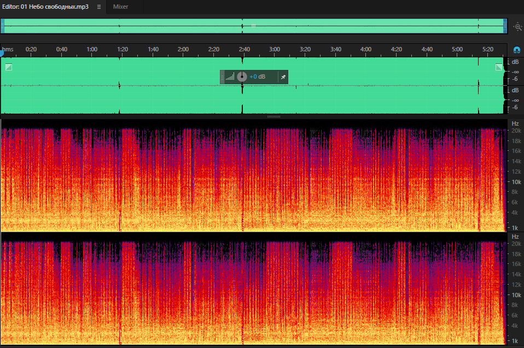
Task: Click the 0:20 mark on the time ruler
Action: pos(31,49)
